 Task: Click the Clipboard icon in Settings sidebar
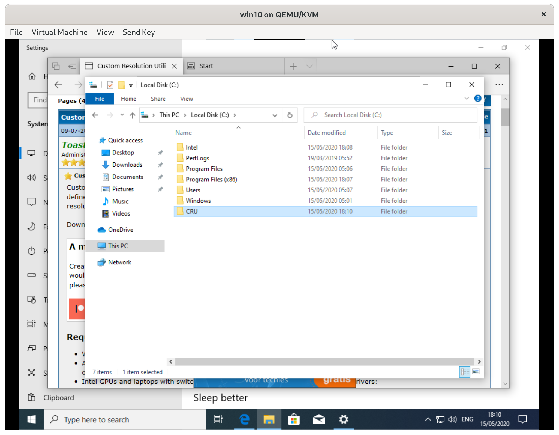pyautogui.click(x=31, y=397)
